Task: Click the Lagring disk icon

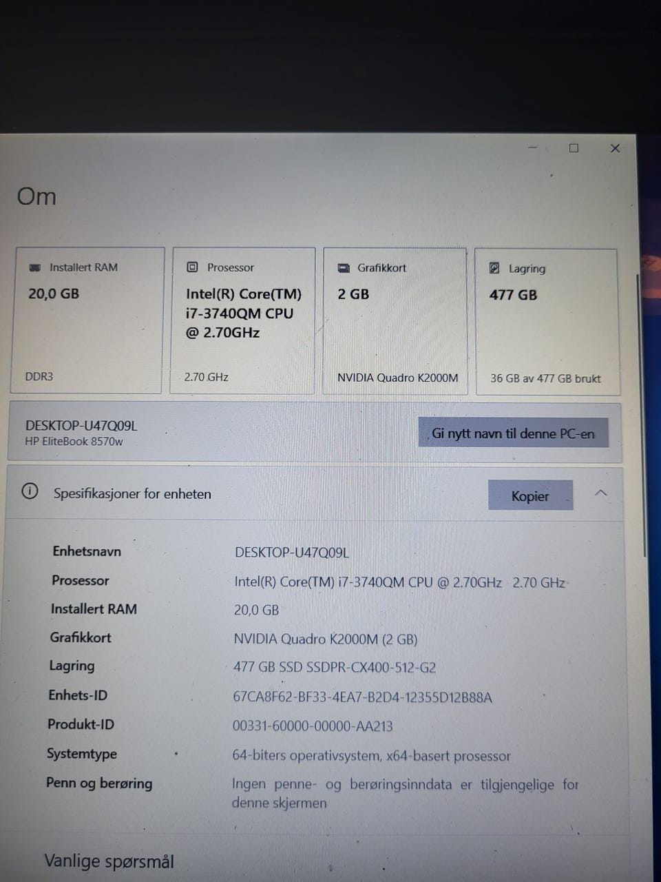Action: pyautogui.click(x=494, y=268)
